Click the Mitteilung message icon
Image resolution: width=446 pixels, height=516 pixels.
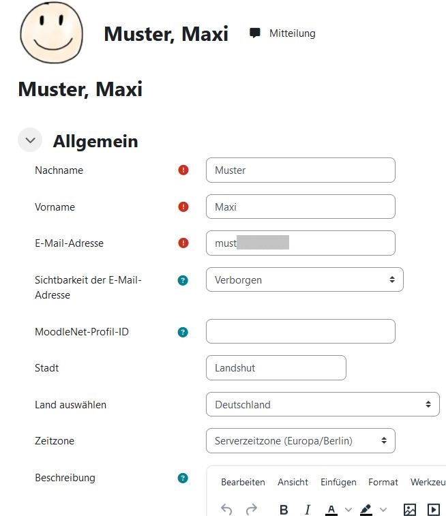(x=255, y=33)
